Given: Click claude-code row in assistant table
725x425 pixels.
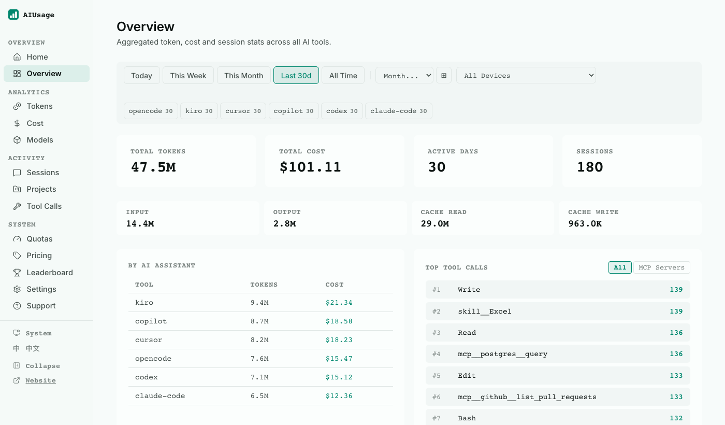Looking at the screenshot, I should [x=260, y=396].
